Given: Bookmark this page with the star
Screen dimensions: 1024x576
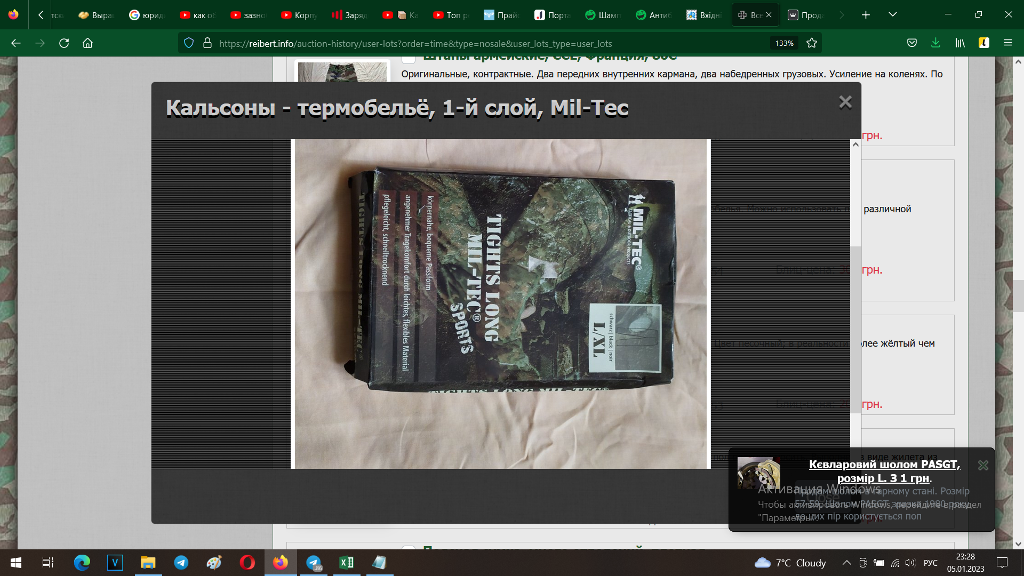Looking at the screenshot, I should click(812, 43).
